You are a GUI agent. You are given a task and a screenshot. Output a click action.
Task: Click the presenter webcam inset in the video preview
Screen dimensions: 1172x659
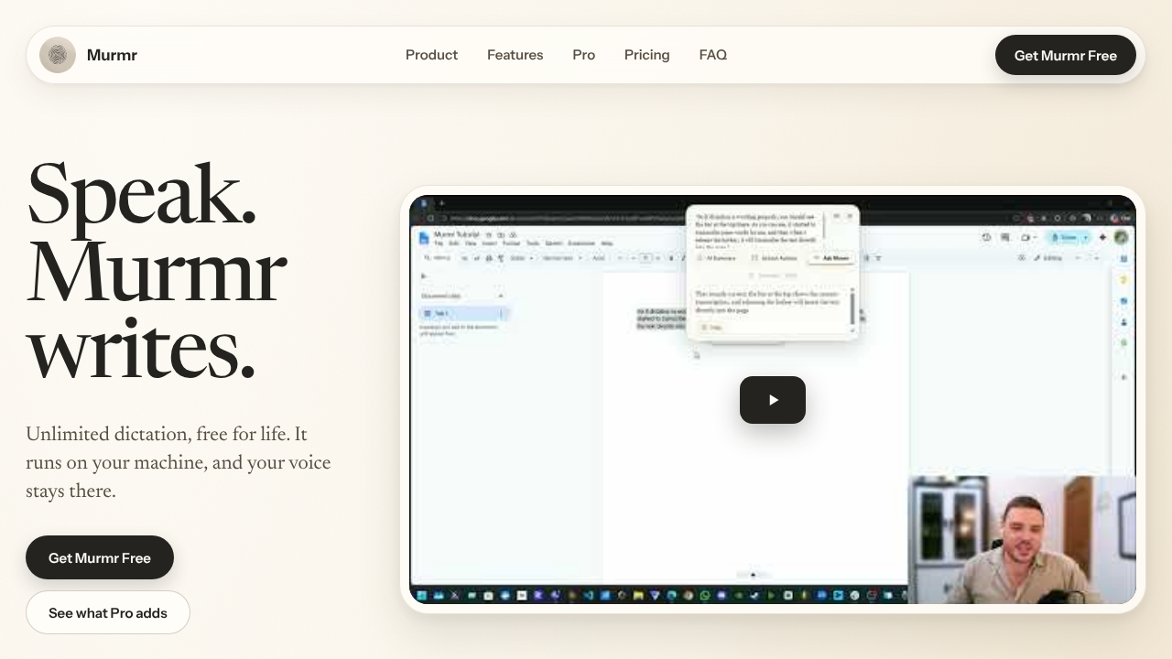(x=1022, y=539)
